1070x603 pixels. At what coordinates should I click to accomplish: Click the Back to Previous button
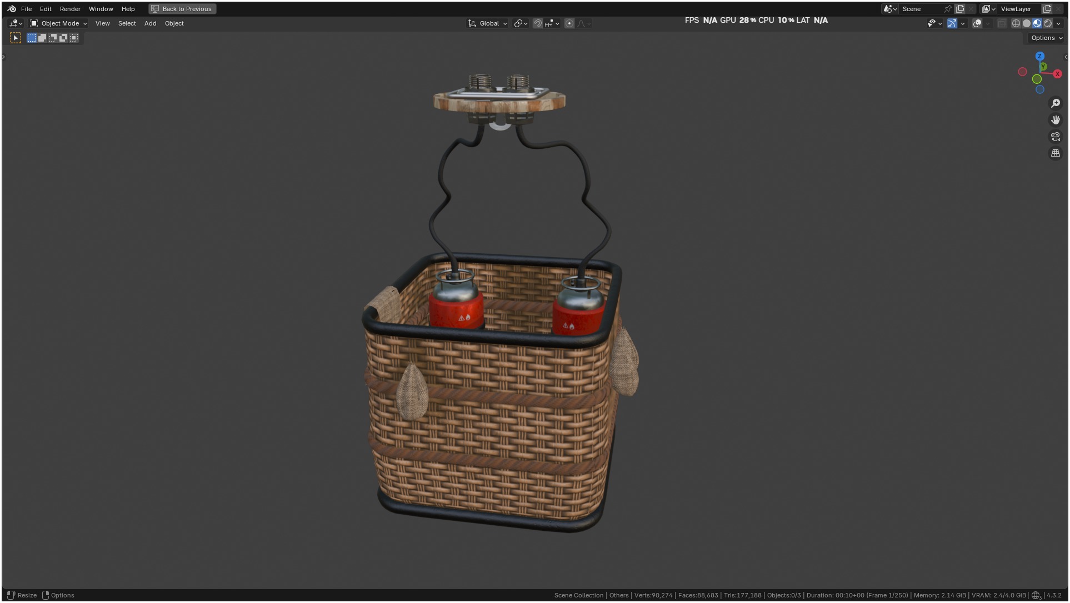pyautogui.click(x=182, y=9)
